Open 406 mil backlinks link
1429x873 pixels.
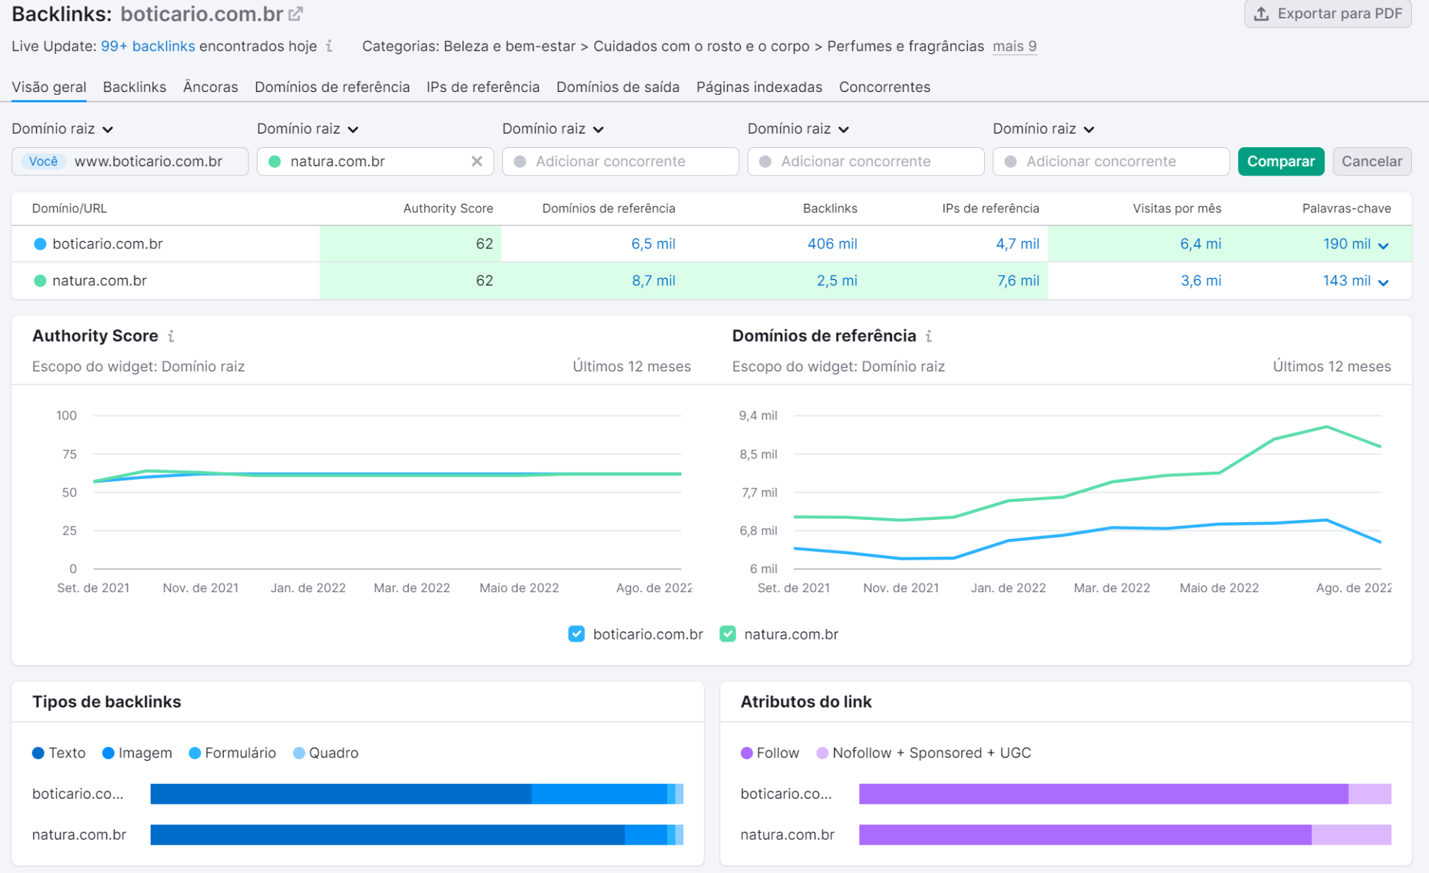[832, 244]
